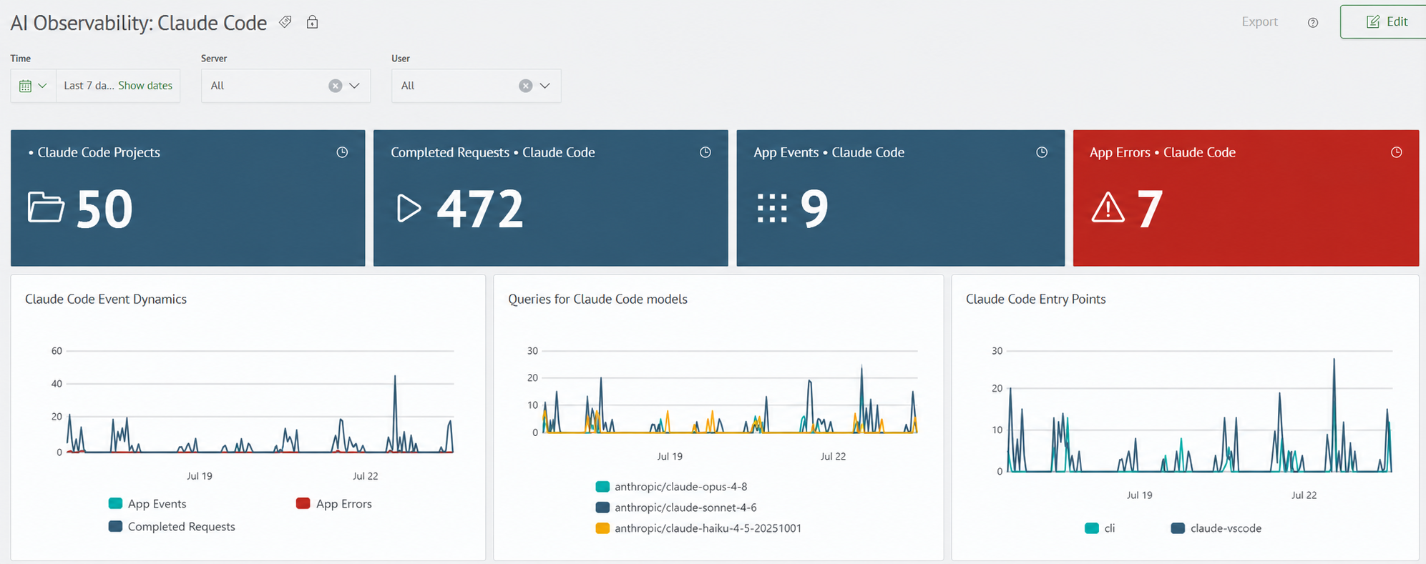Click the cli legend label
Image resolution: width=1426 pixels, height=564 pixels.
pos(1110,528)
